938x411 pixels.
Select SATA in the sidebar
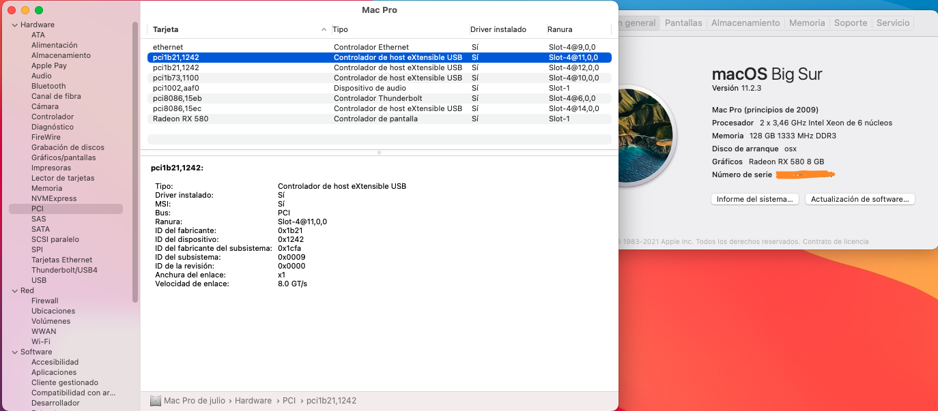tap(40, 229)
